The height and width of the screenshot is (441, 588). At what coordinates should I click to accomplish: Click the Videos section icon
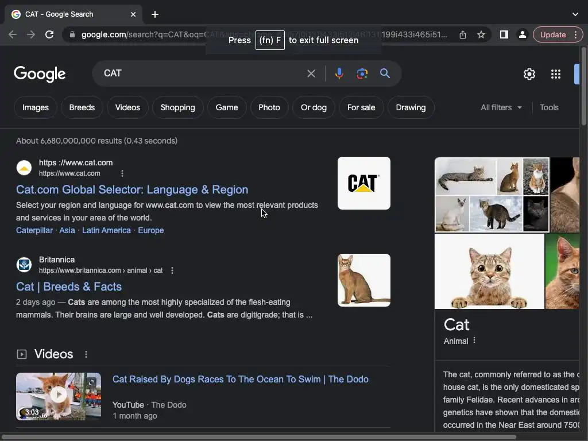pyautogui.click(x=22, y=354)
